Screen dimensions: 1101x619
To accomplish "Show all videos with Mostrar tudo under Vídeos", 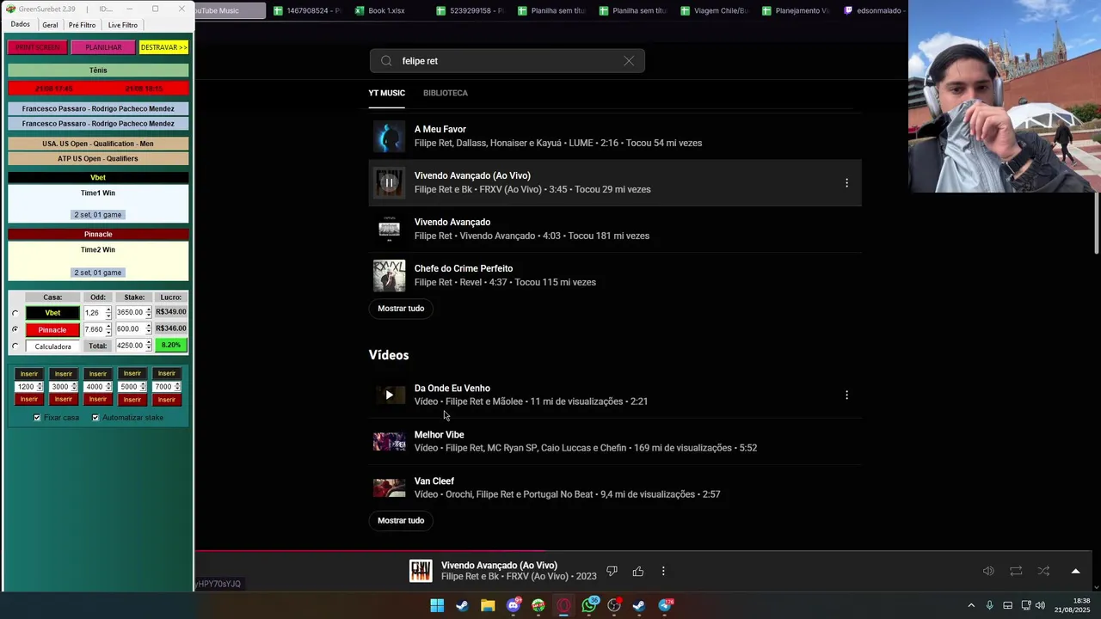I will point(401,521).
